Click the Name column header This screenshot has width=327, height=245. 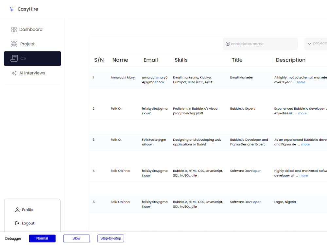120,60
